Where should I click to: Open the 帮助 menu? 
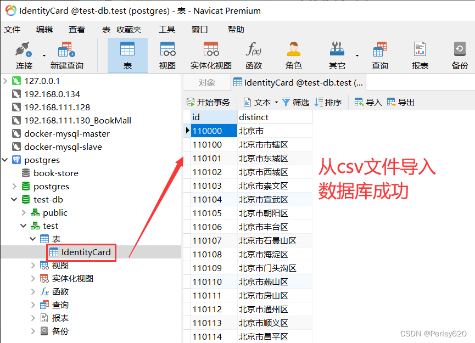[236, 30]
